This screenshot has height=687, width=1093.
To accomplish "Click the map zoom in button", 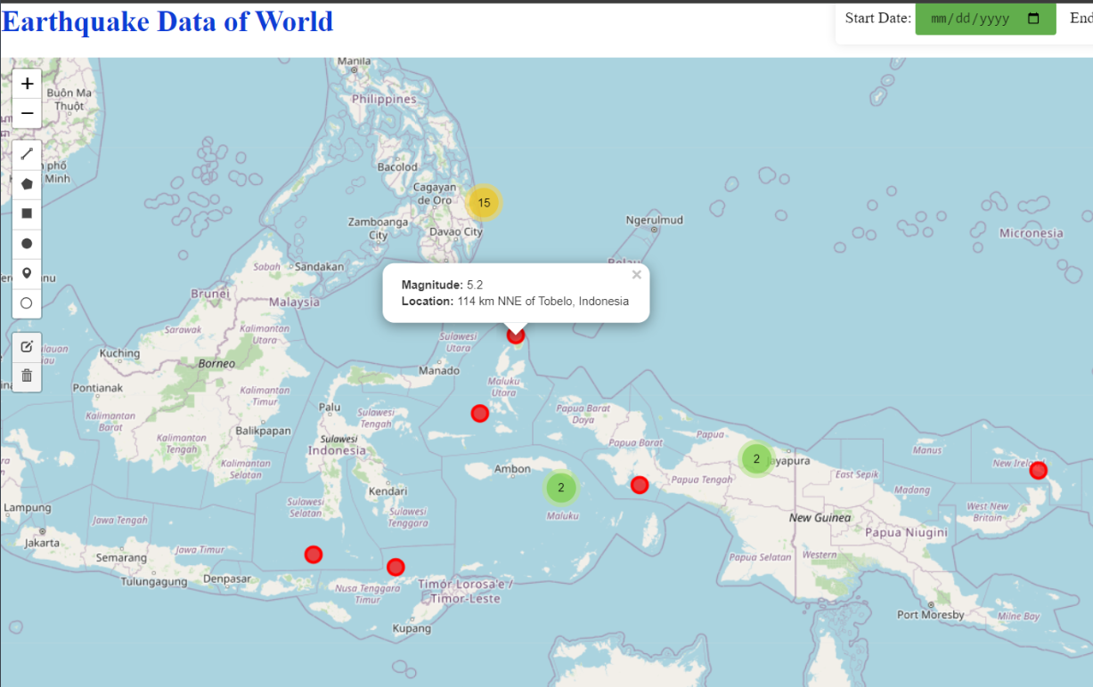I will click(27, 85).
